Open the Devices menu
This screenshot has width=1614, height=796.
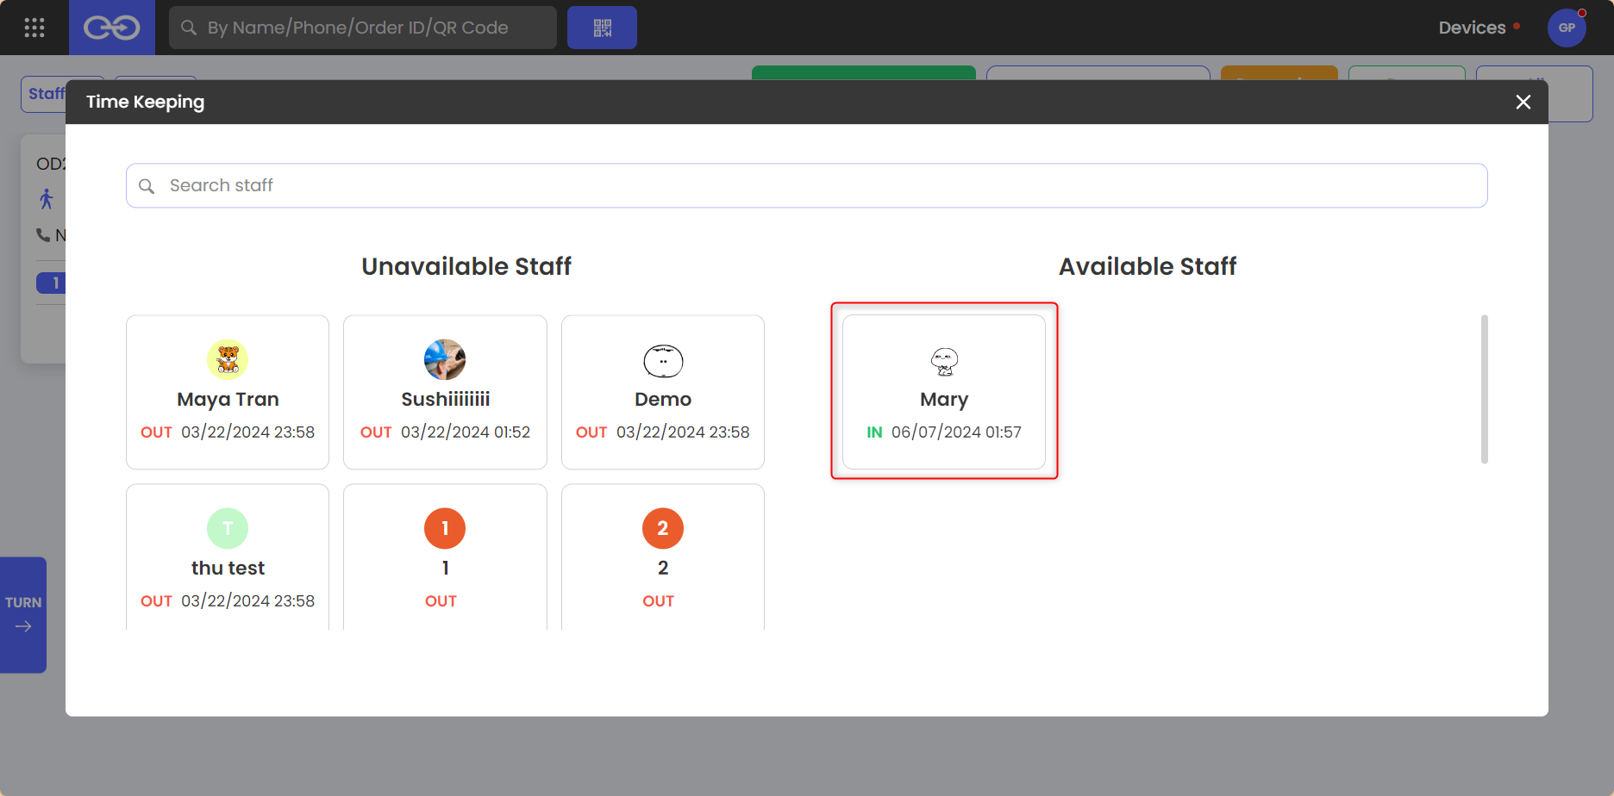tap(1472, 28)
